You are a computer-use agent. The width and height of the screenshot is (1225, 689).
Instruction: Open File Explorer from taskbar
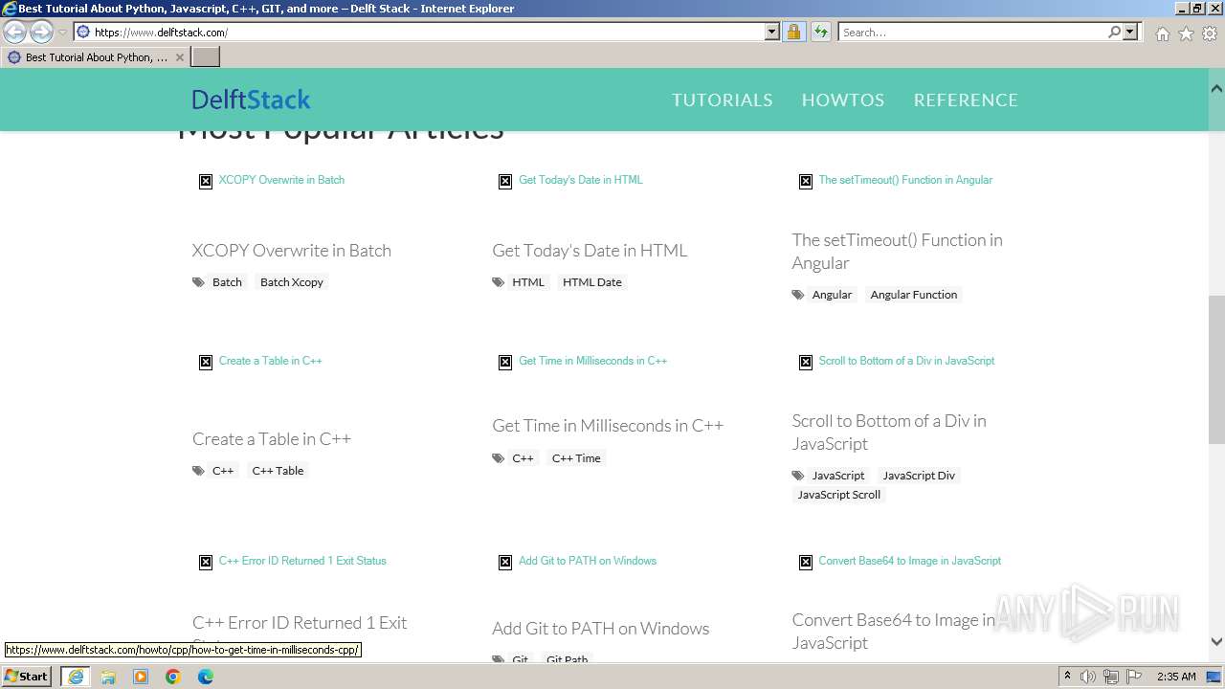(x=108, y=677)
